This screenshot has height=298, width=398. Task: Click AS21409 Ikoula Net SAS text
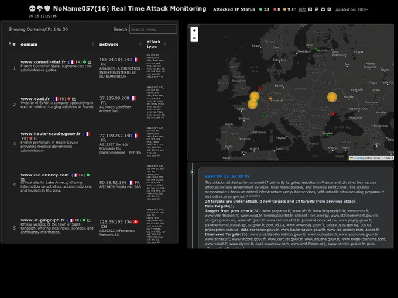click(120, 187)
